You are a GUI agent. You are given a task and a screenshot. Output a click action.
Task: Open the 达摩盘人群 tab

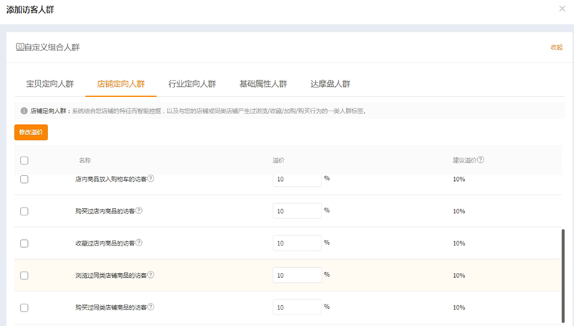(330, 83)
